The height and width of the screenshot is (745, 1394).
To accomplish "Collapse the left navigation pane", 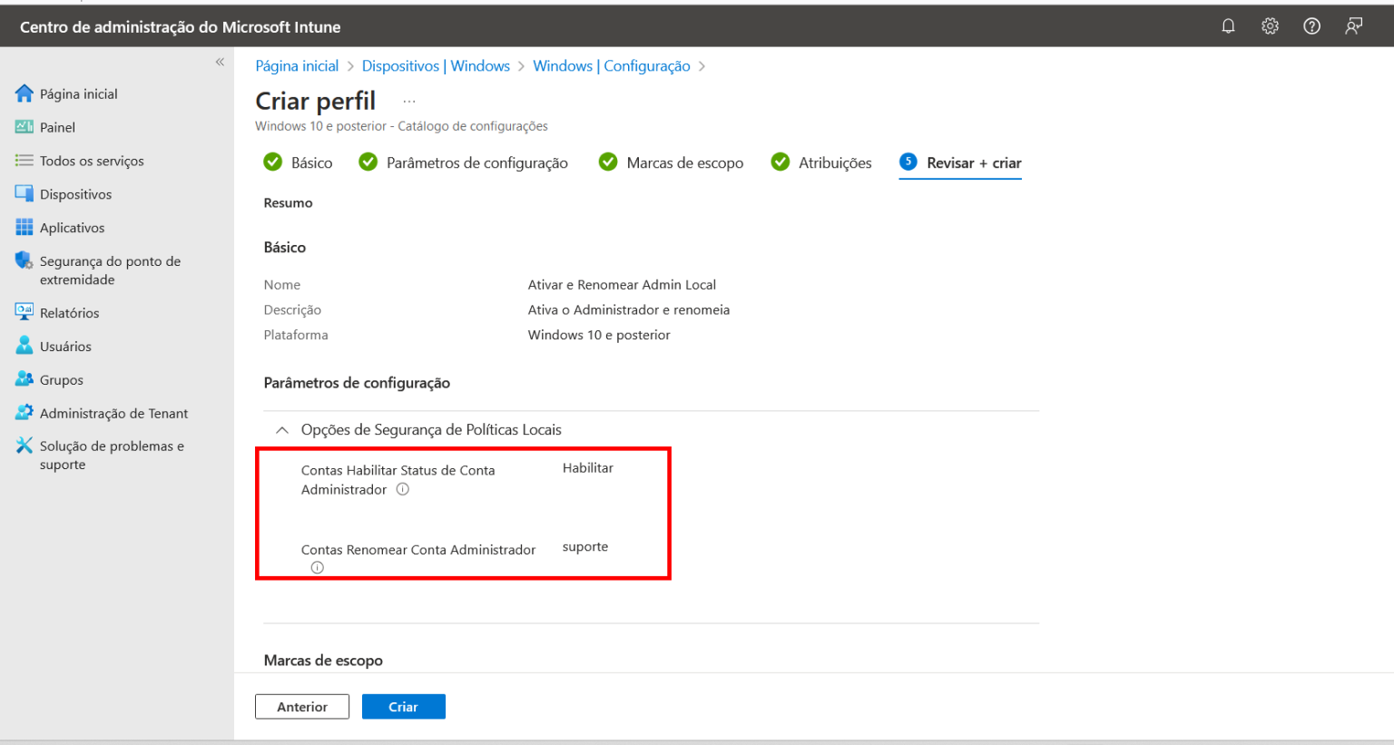I will (x=220, y=61).
